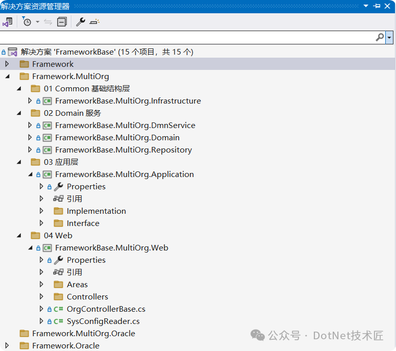Select the Implementation folder
396x351 pixels.
pyautogui.click(x=96, y=211)
